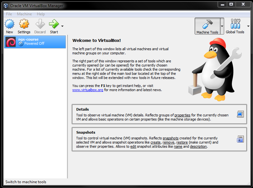Click the Snapshots panel heading
This screenshot has width=253, height=188.
86,132
